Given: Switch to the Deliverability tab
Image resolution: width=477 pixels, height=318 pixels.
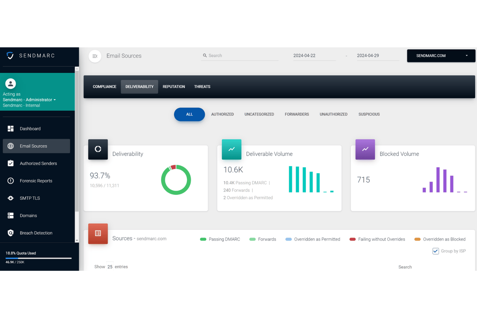Looking at the screenshot, I should [140, 87].
